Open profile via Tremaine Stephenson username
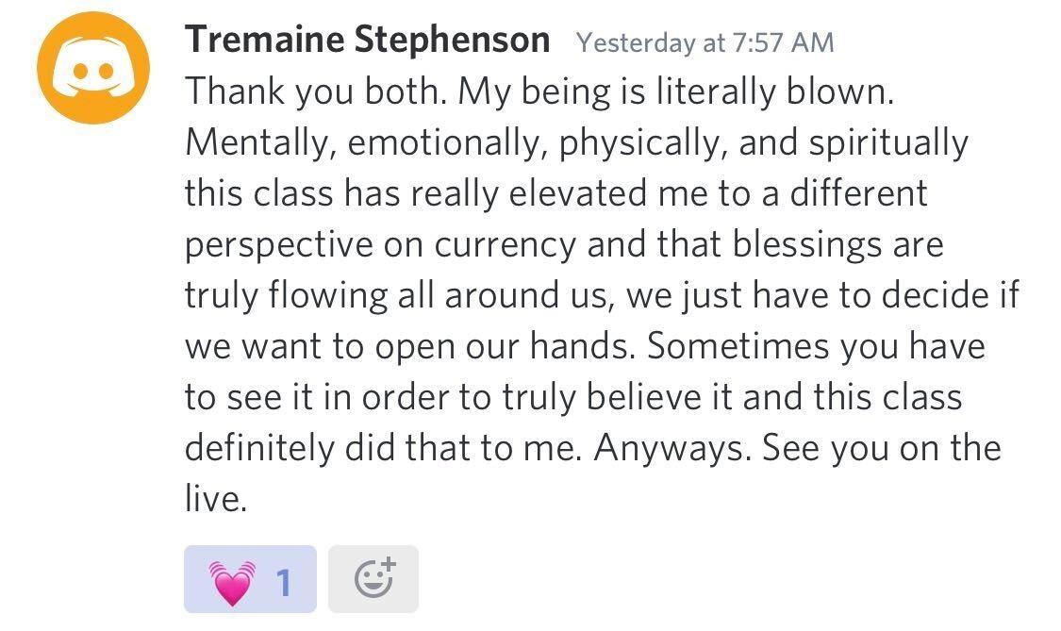This screenshot has height=631, width=1061. click(x=367, y=40)
